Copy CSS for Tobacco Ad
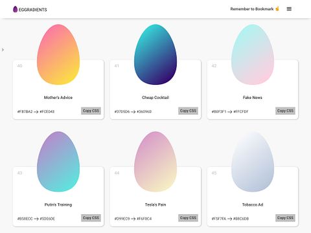311x233 pixels. click(x=285, y=218)
